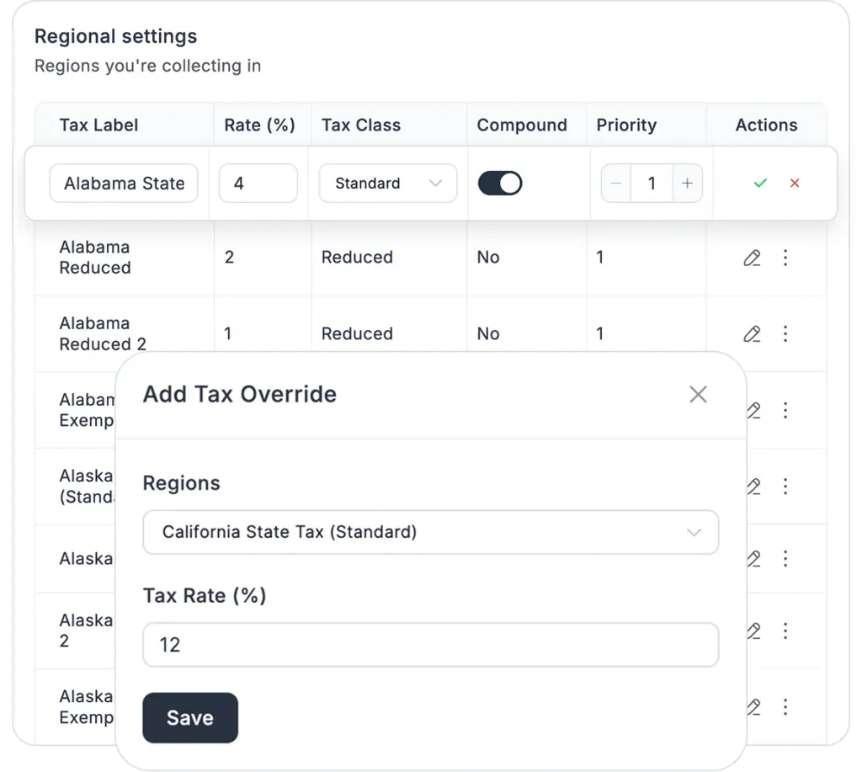Image resolution: width=862 pixels, height=772 pixels.
Task: Decrease priority with the minus stepper button
Action: pyautogui.click(x=617, y=184)
